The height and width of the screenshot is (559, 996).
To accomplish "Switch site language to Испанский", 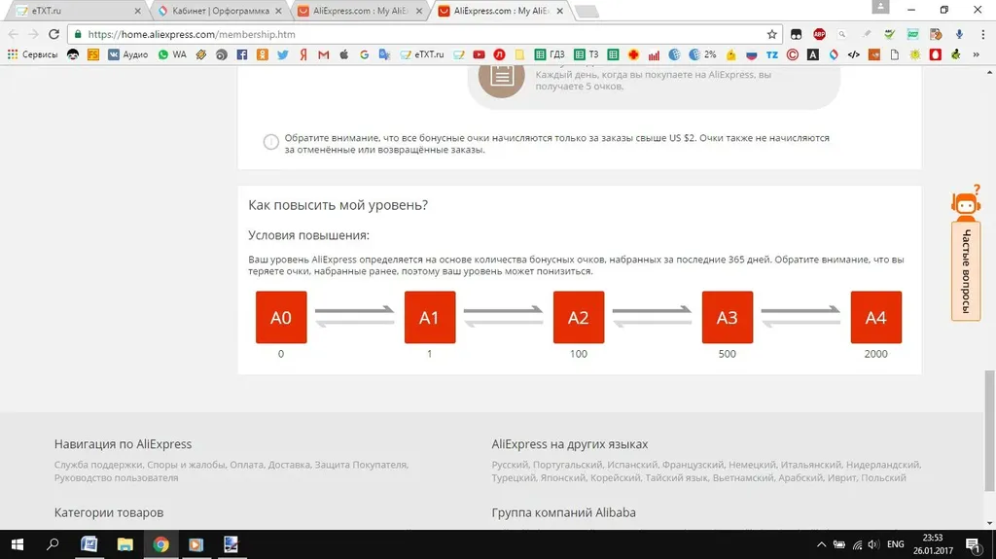I will [632, 465].
